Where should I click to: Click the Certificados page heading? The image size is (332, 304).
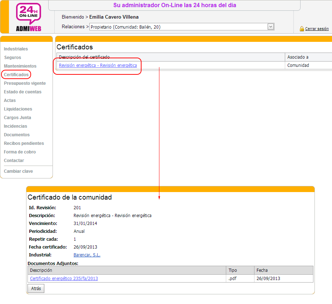tap(75, 47)
